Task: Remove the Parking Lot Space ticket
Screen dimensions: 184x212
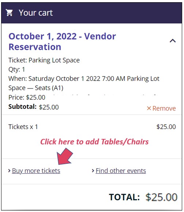Action: [161, 108]
